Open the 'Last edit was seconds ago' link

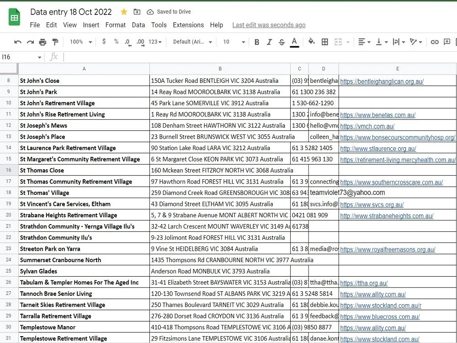click(x=269, y=25)
